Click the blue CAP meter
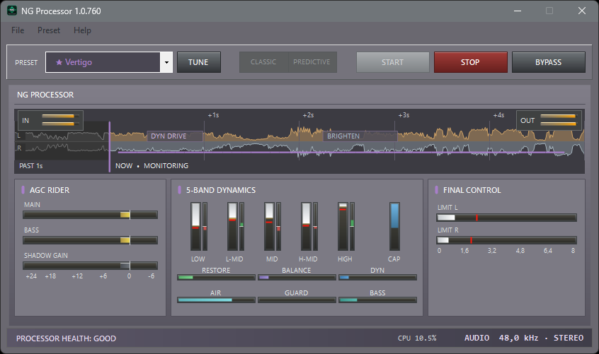 394,226
